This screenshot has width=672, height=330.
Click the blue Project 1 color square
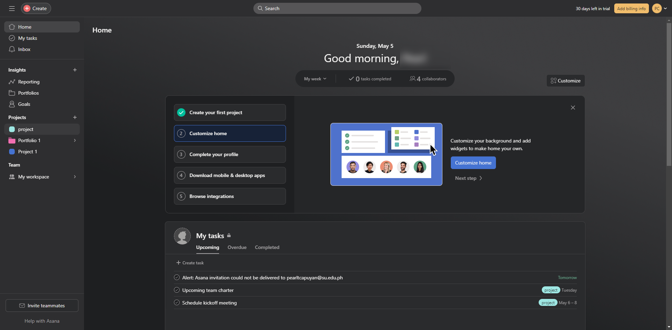12,152
